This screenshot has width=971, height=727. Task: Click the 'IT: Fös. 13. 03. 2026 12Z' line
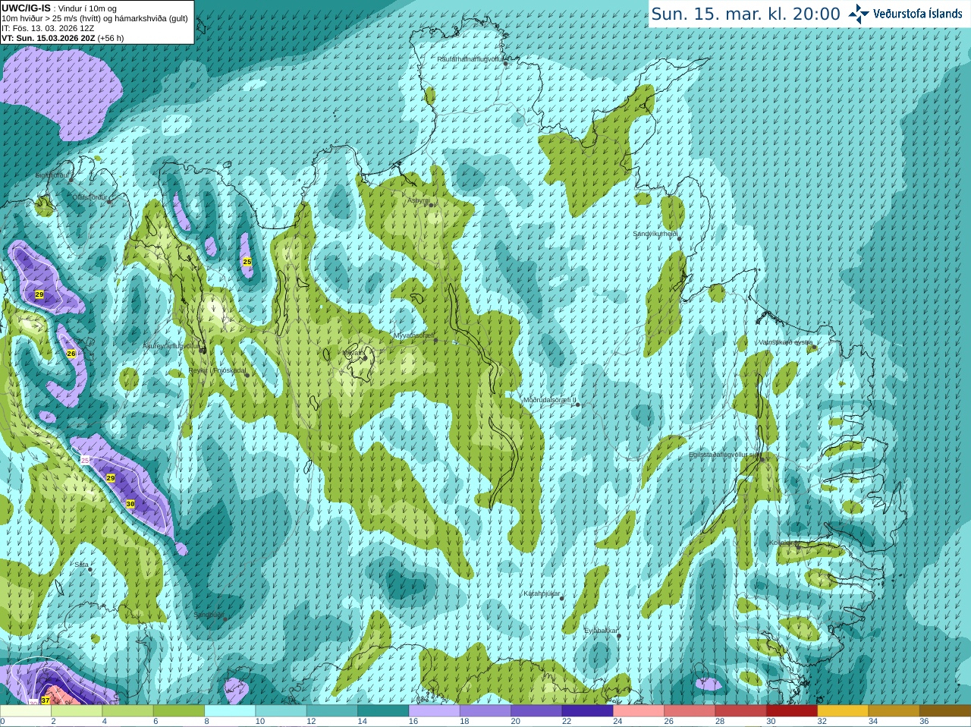[48, 28]
